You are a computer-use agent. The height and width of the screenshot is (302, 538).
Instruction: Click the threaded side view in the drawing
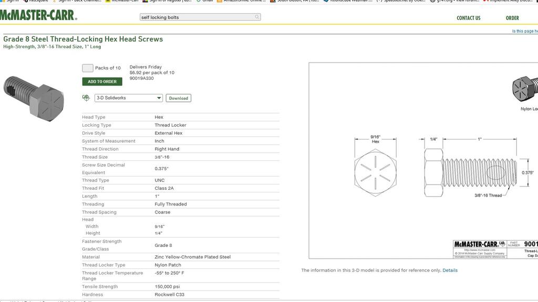pyautogui.click(x=470, y=172)
